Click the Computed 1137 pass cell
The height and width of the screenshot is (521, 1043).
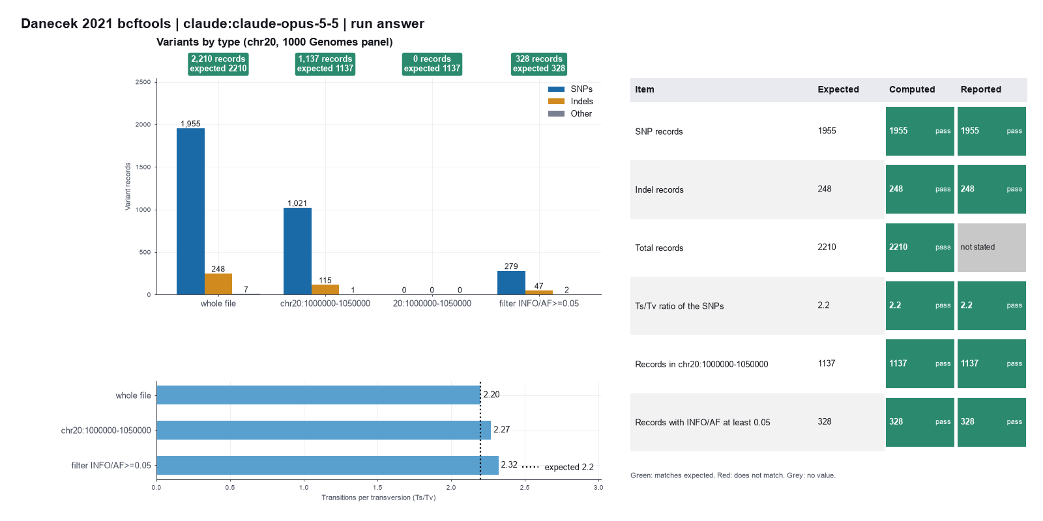920,363
